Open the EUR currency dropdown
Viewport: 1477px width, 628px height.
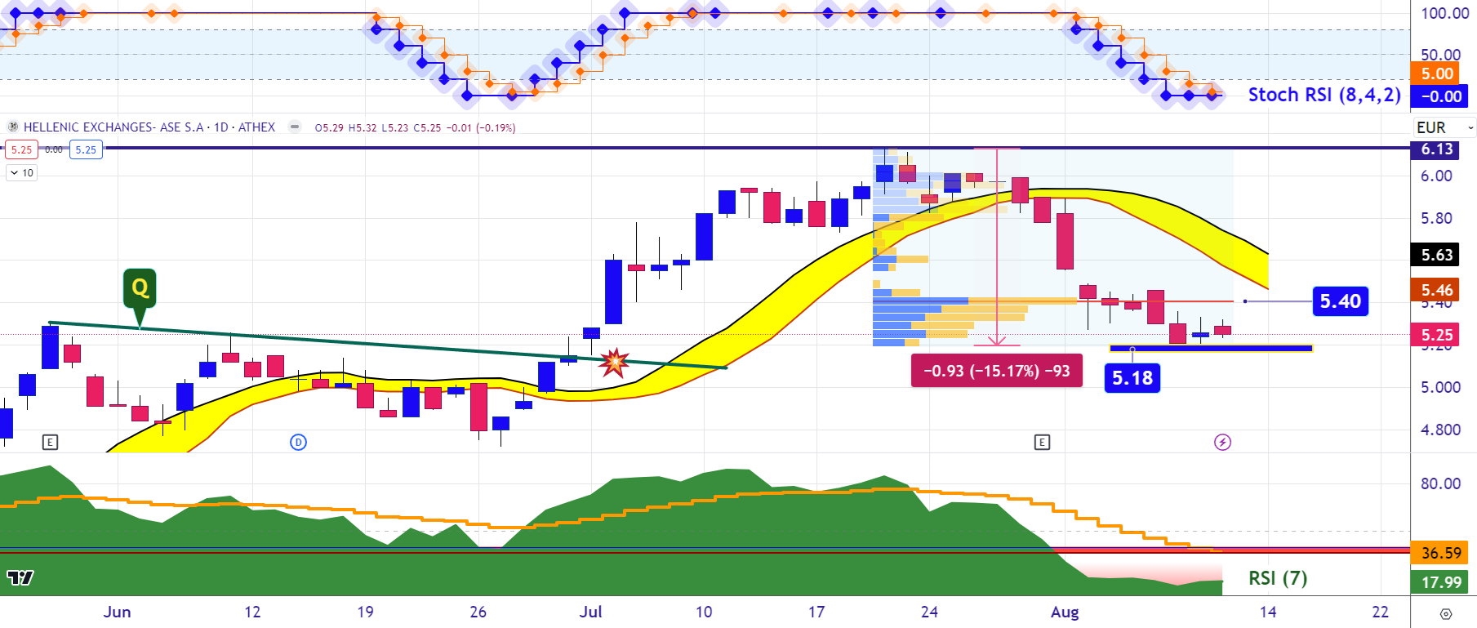(1444, 127)
